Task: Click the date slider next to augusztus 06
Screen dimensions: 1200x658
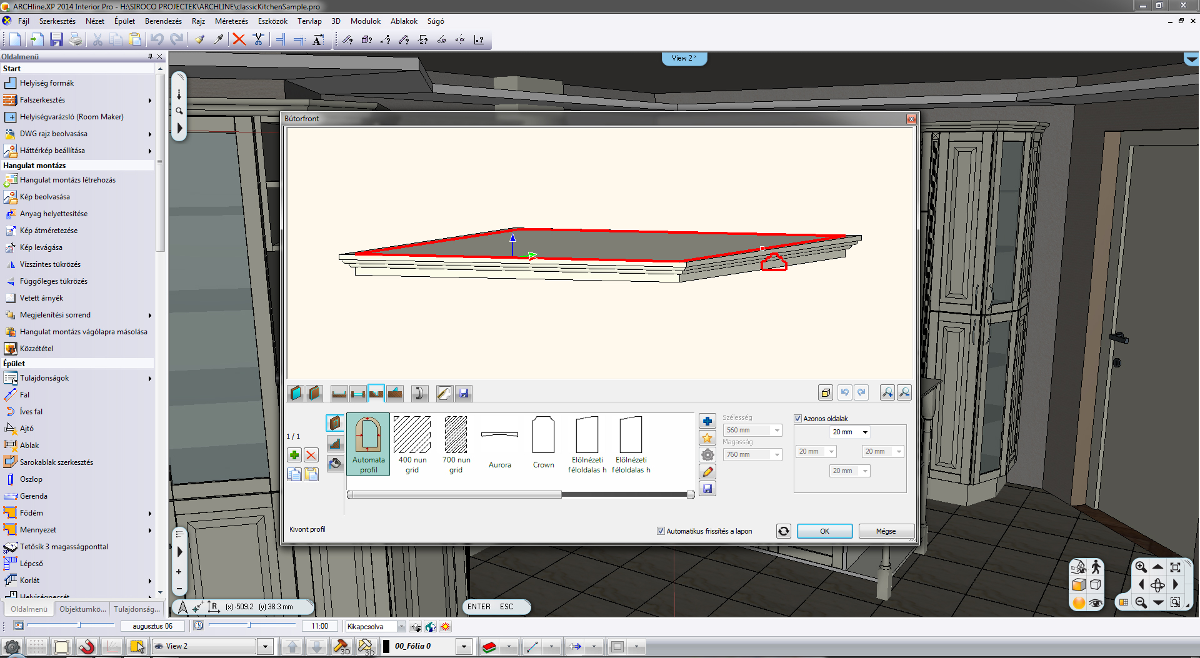Action: click(x=79, y=626)
